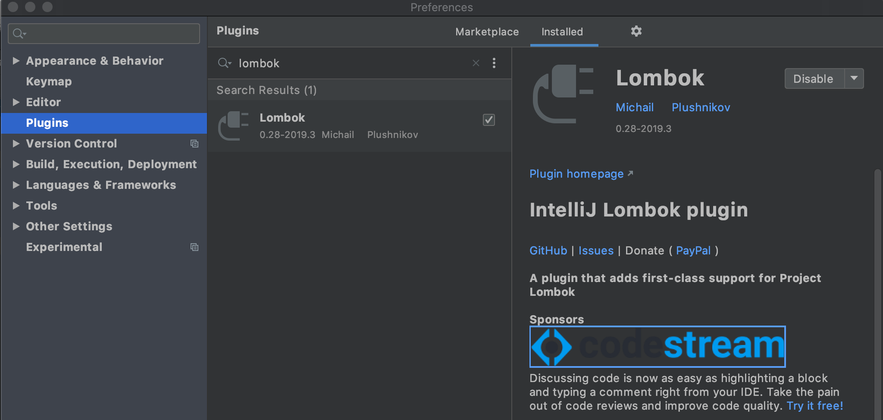The image size is (883, 420).
Task: Click the settings search field
Action: click(104, 33)
